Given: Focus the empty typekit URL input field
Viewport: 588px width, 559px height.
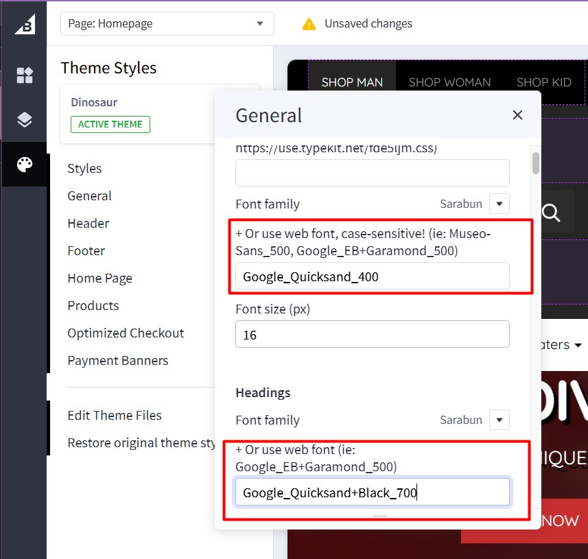Looking at the screenshot, I should click(373, 173).
